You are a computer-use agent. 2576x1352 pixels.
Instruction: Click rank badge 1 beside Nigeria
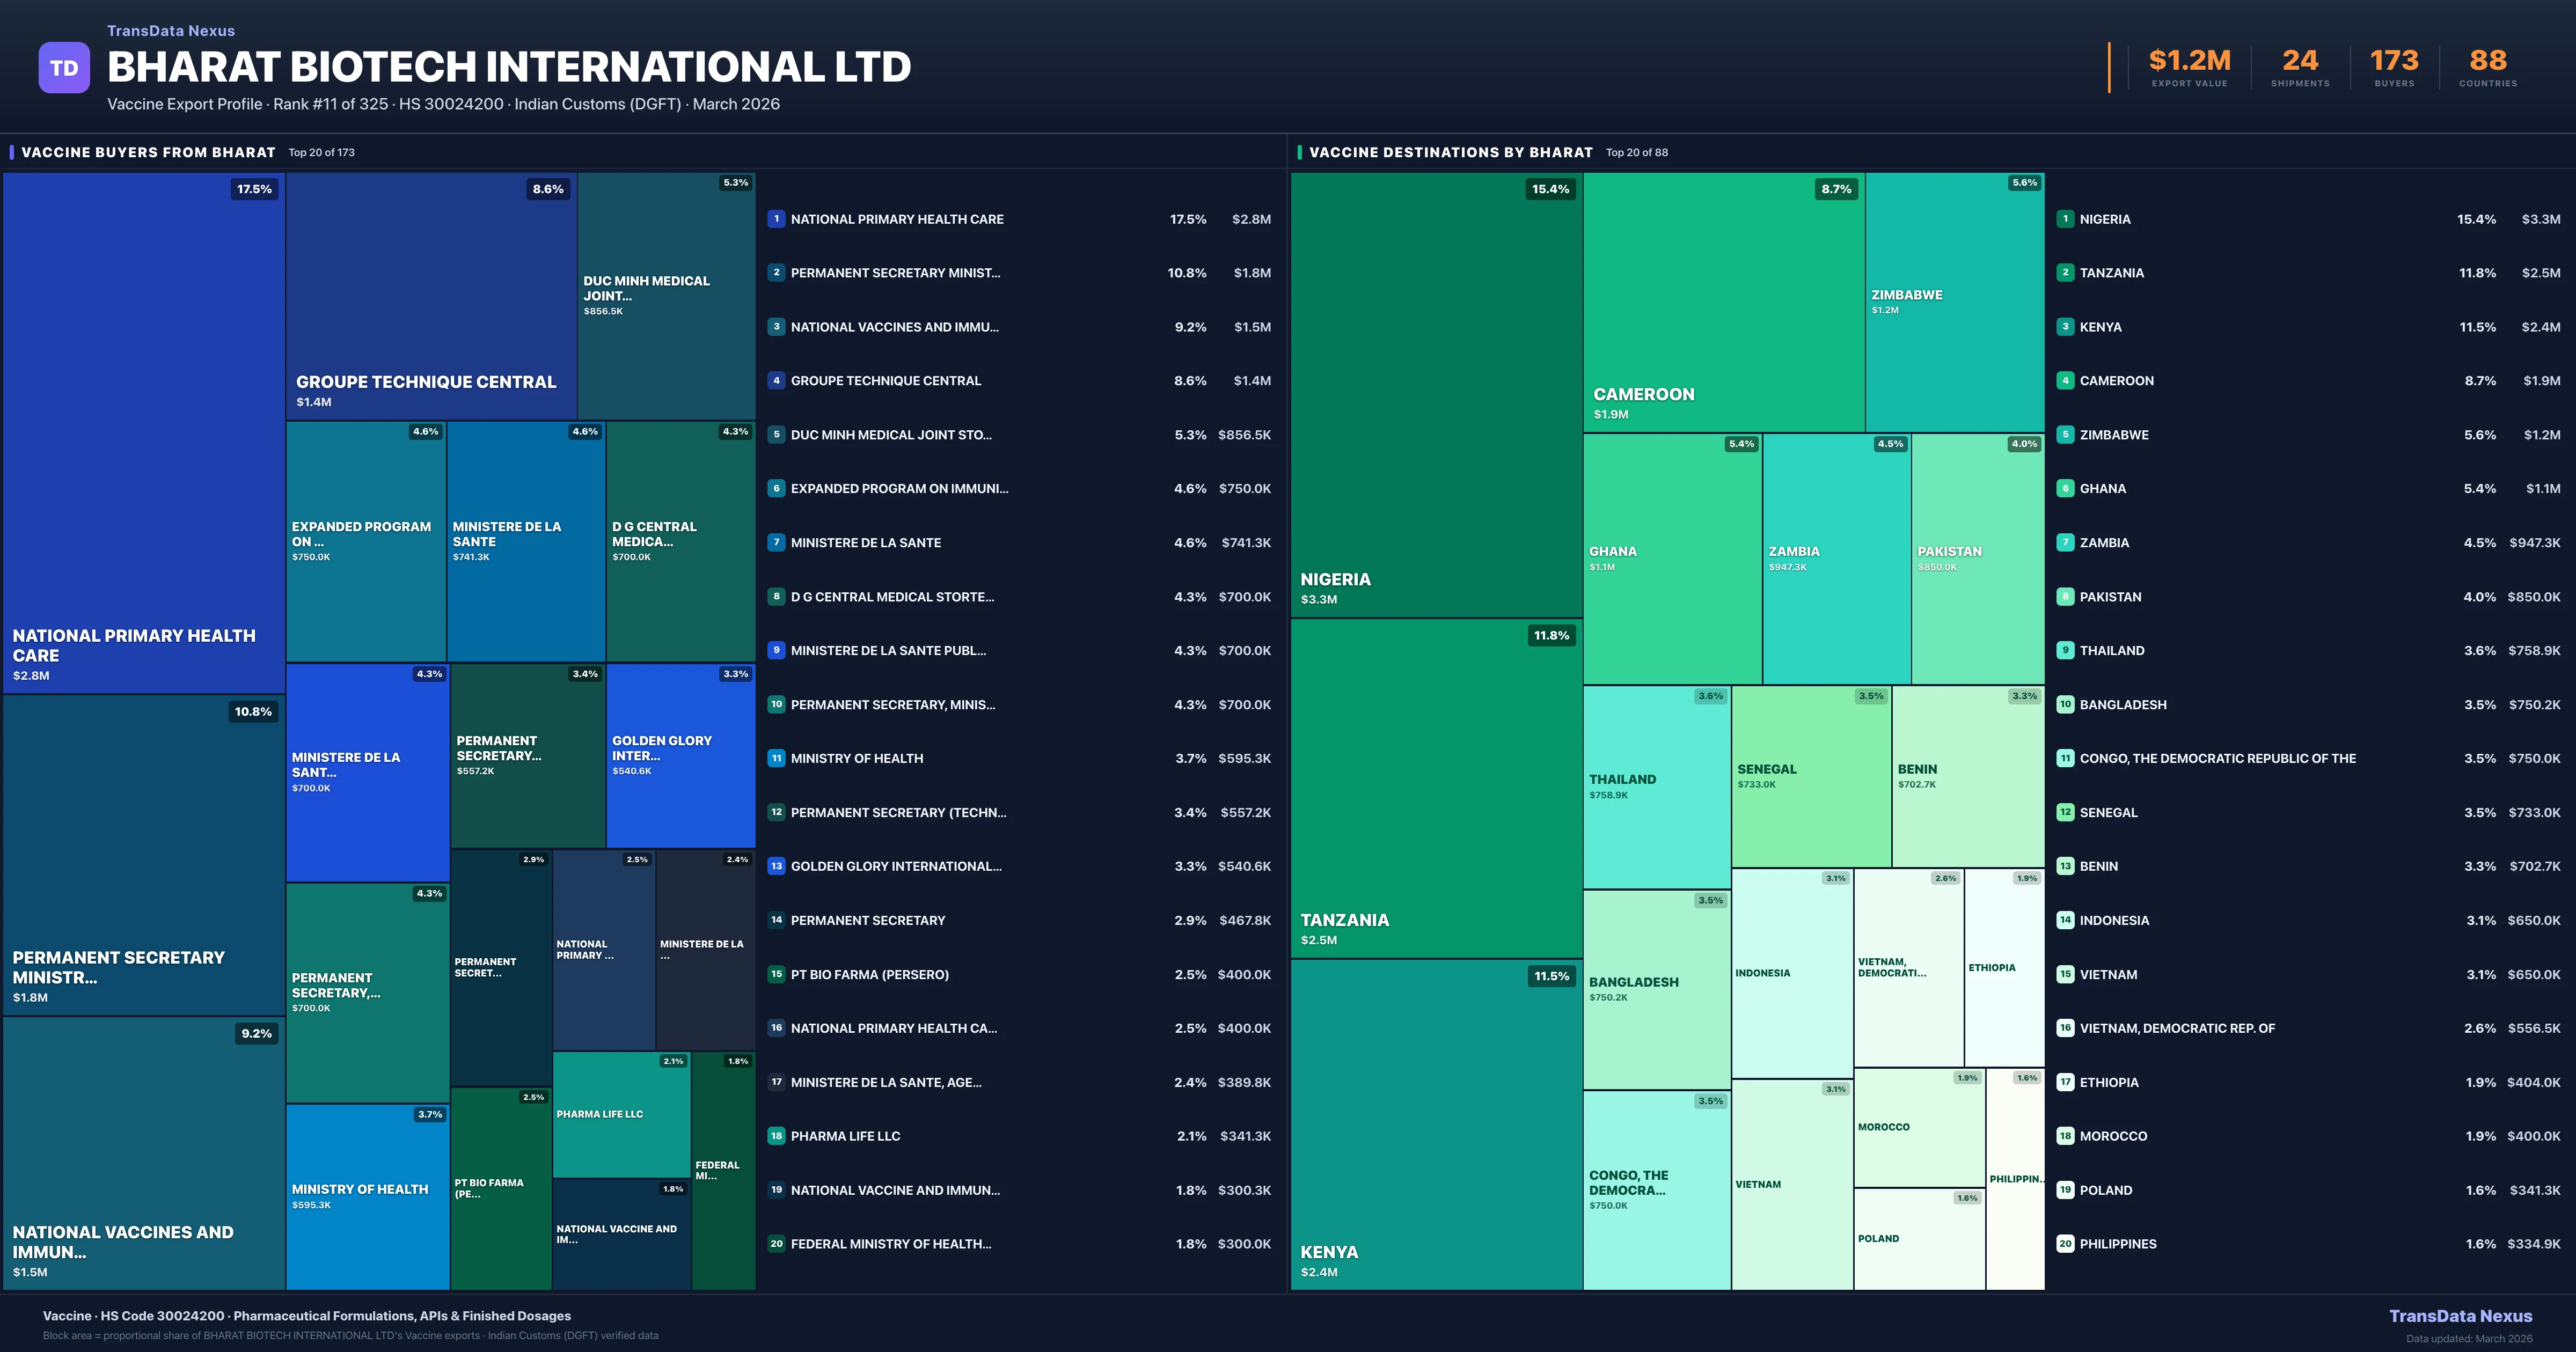pyautogui.click(x=2065, y=219)
